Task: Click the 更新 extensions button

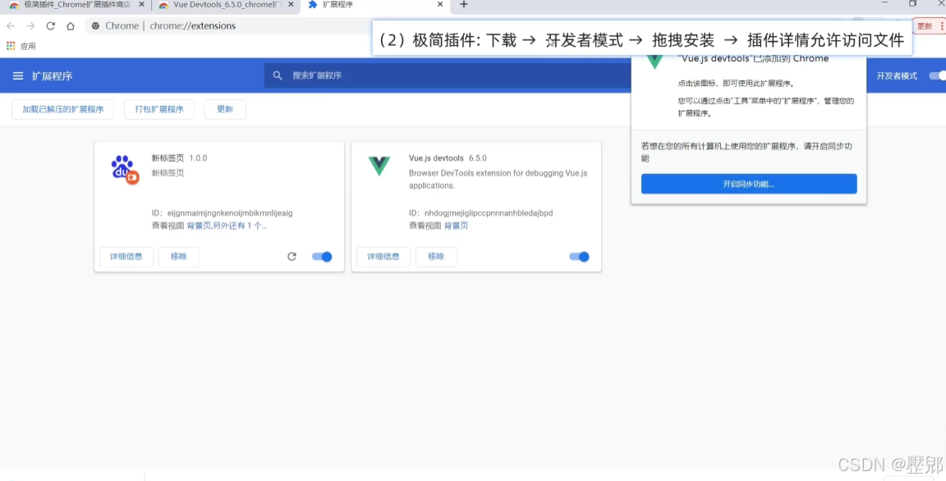Action: [225, 109]
